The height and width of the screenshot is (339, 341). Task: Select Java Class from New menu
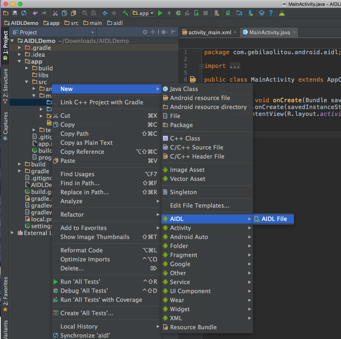(207, 89)
